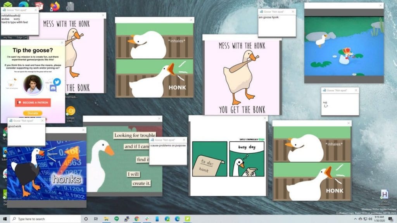The image size is (397, 223).
Task: Close the "i cause problems on purpose" notepad
Action: tap(184, 140)
